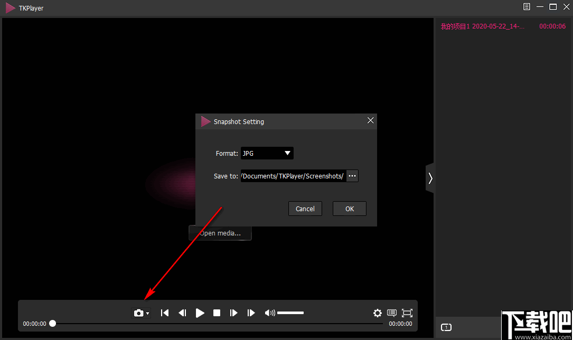
Task: Click the camera snapshot icon
Action: click(x=138, y=313)
